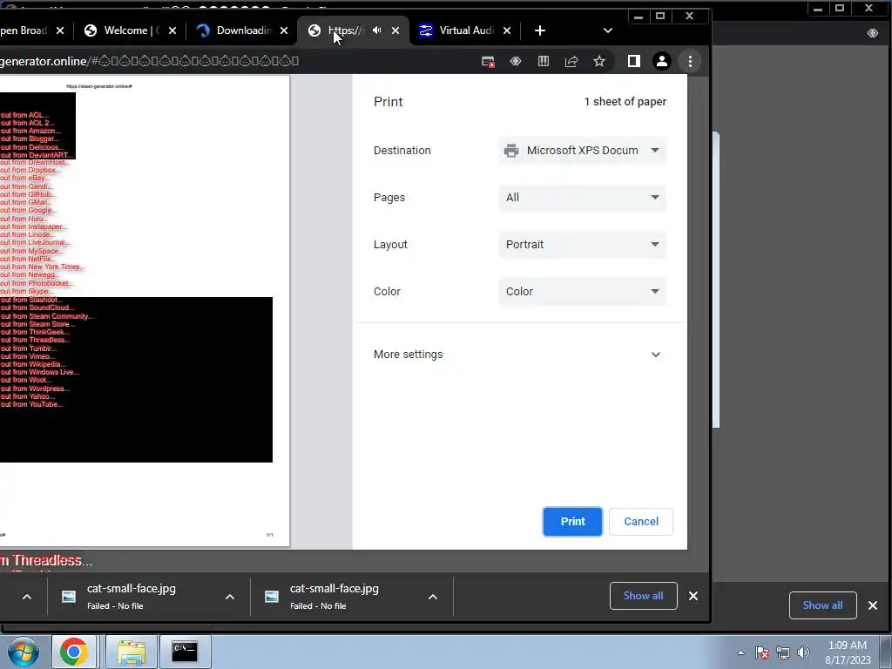Bookmark this page with star icon
This screenshot has width=892, height=669.
point(599,62)
